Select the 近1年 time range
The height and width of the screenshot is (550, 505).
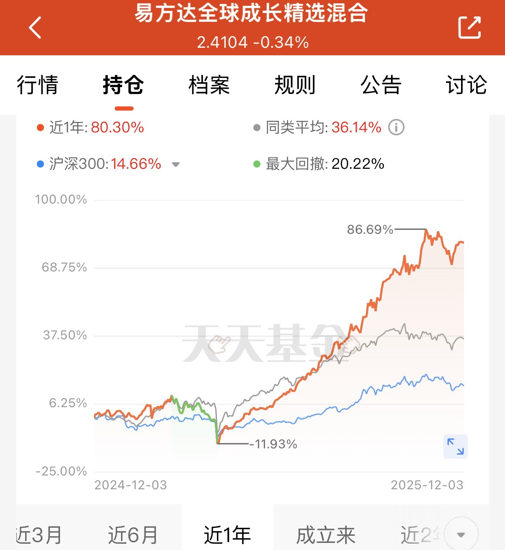coord(227,535)
